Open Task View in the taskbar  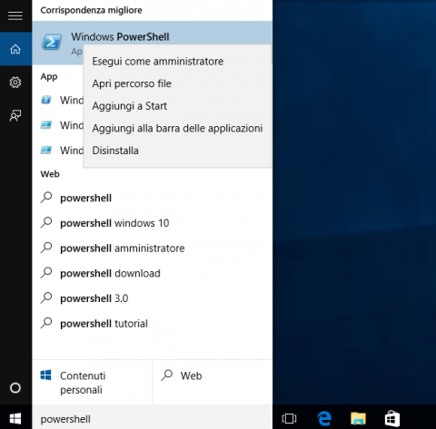pos(289,418)
